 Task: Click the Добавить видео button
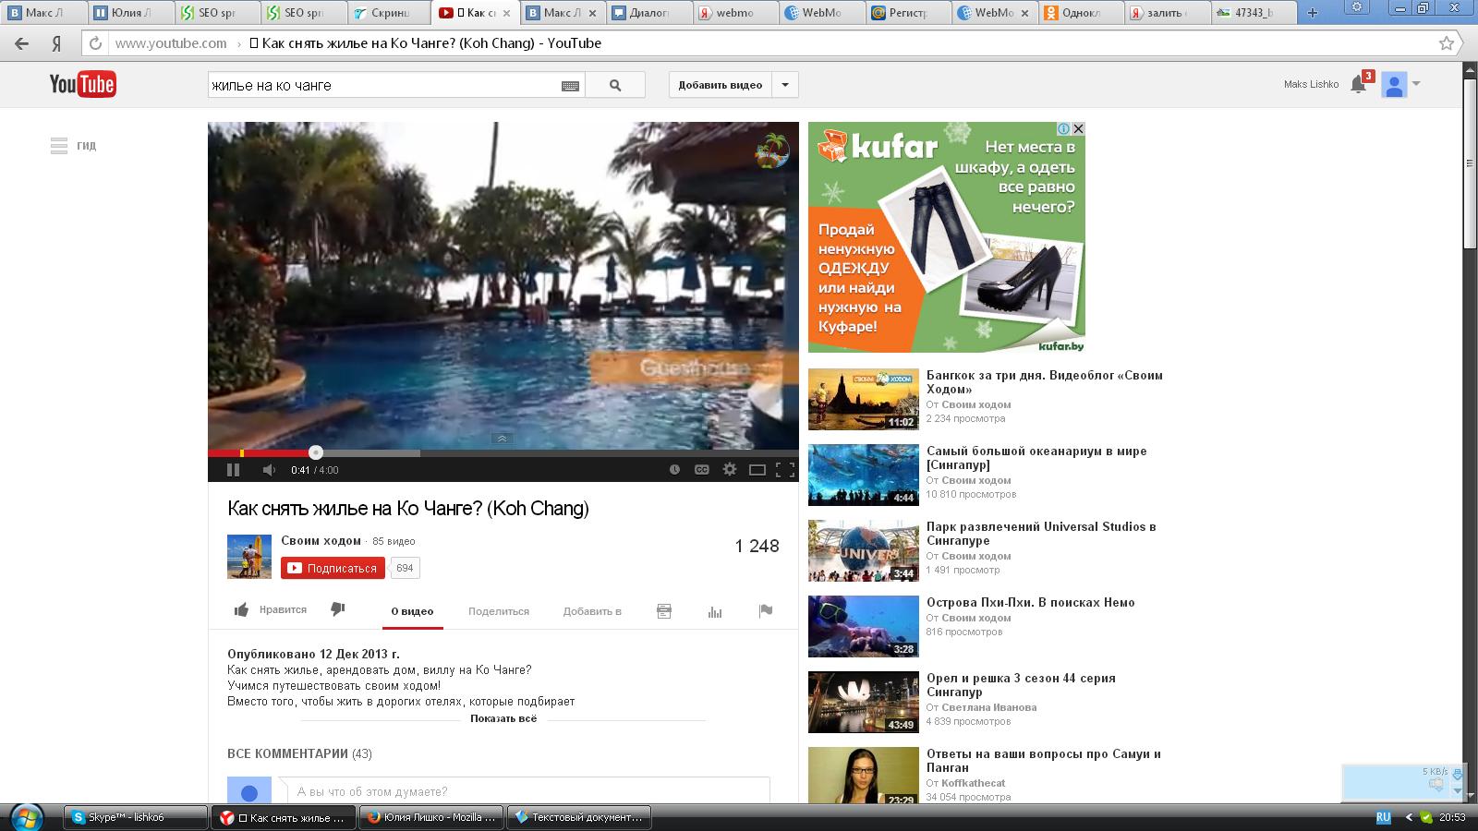tap(721, 85)
